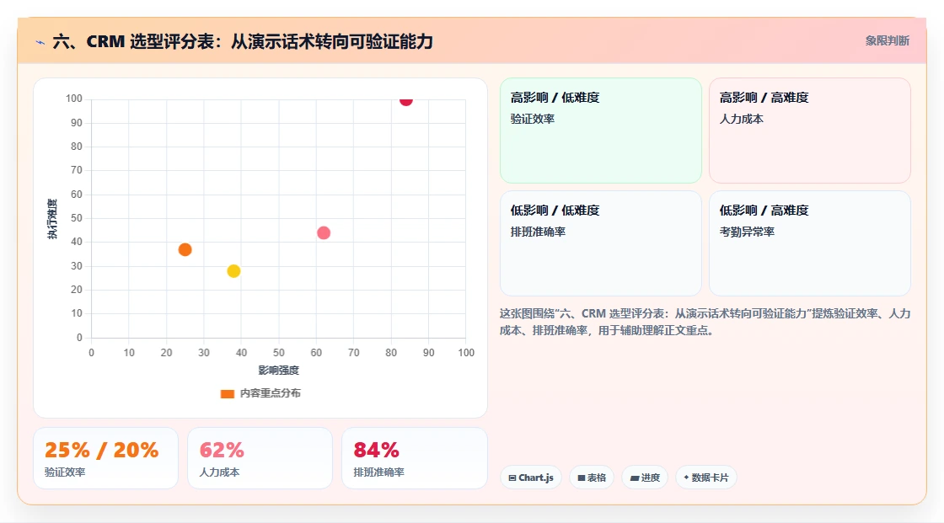
Task: Click the 表格 tag icon
Action: click(582, 478)
